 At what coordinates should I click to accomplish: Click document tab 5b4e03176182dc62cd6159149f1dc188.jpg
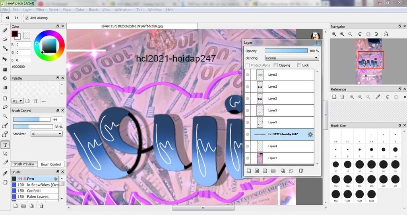click(132, 26)
